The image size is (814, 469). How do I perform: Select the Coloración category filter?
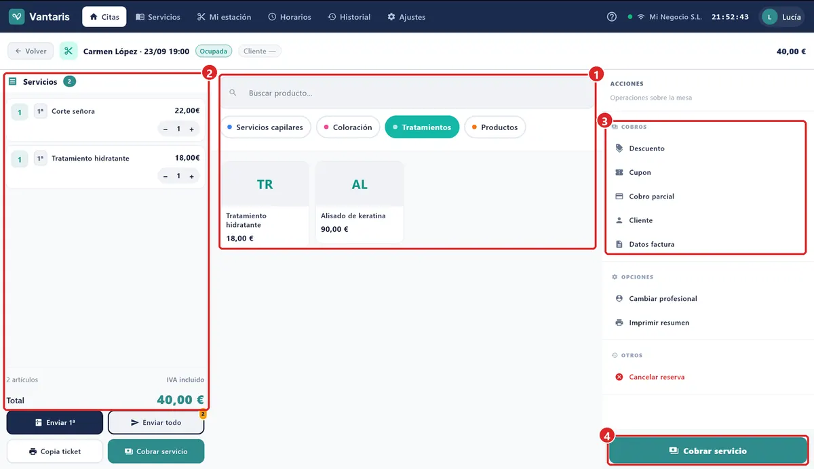[348, 127]
